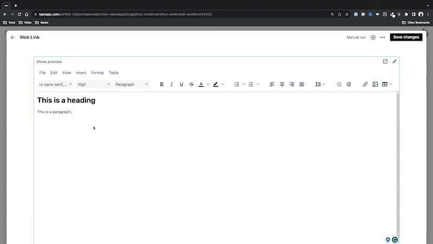Image resolution: width=433 pixels, height=244 pixels.
Task: Open the File menu
Action: tap(42, 73)
